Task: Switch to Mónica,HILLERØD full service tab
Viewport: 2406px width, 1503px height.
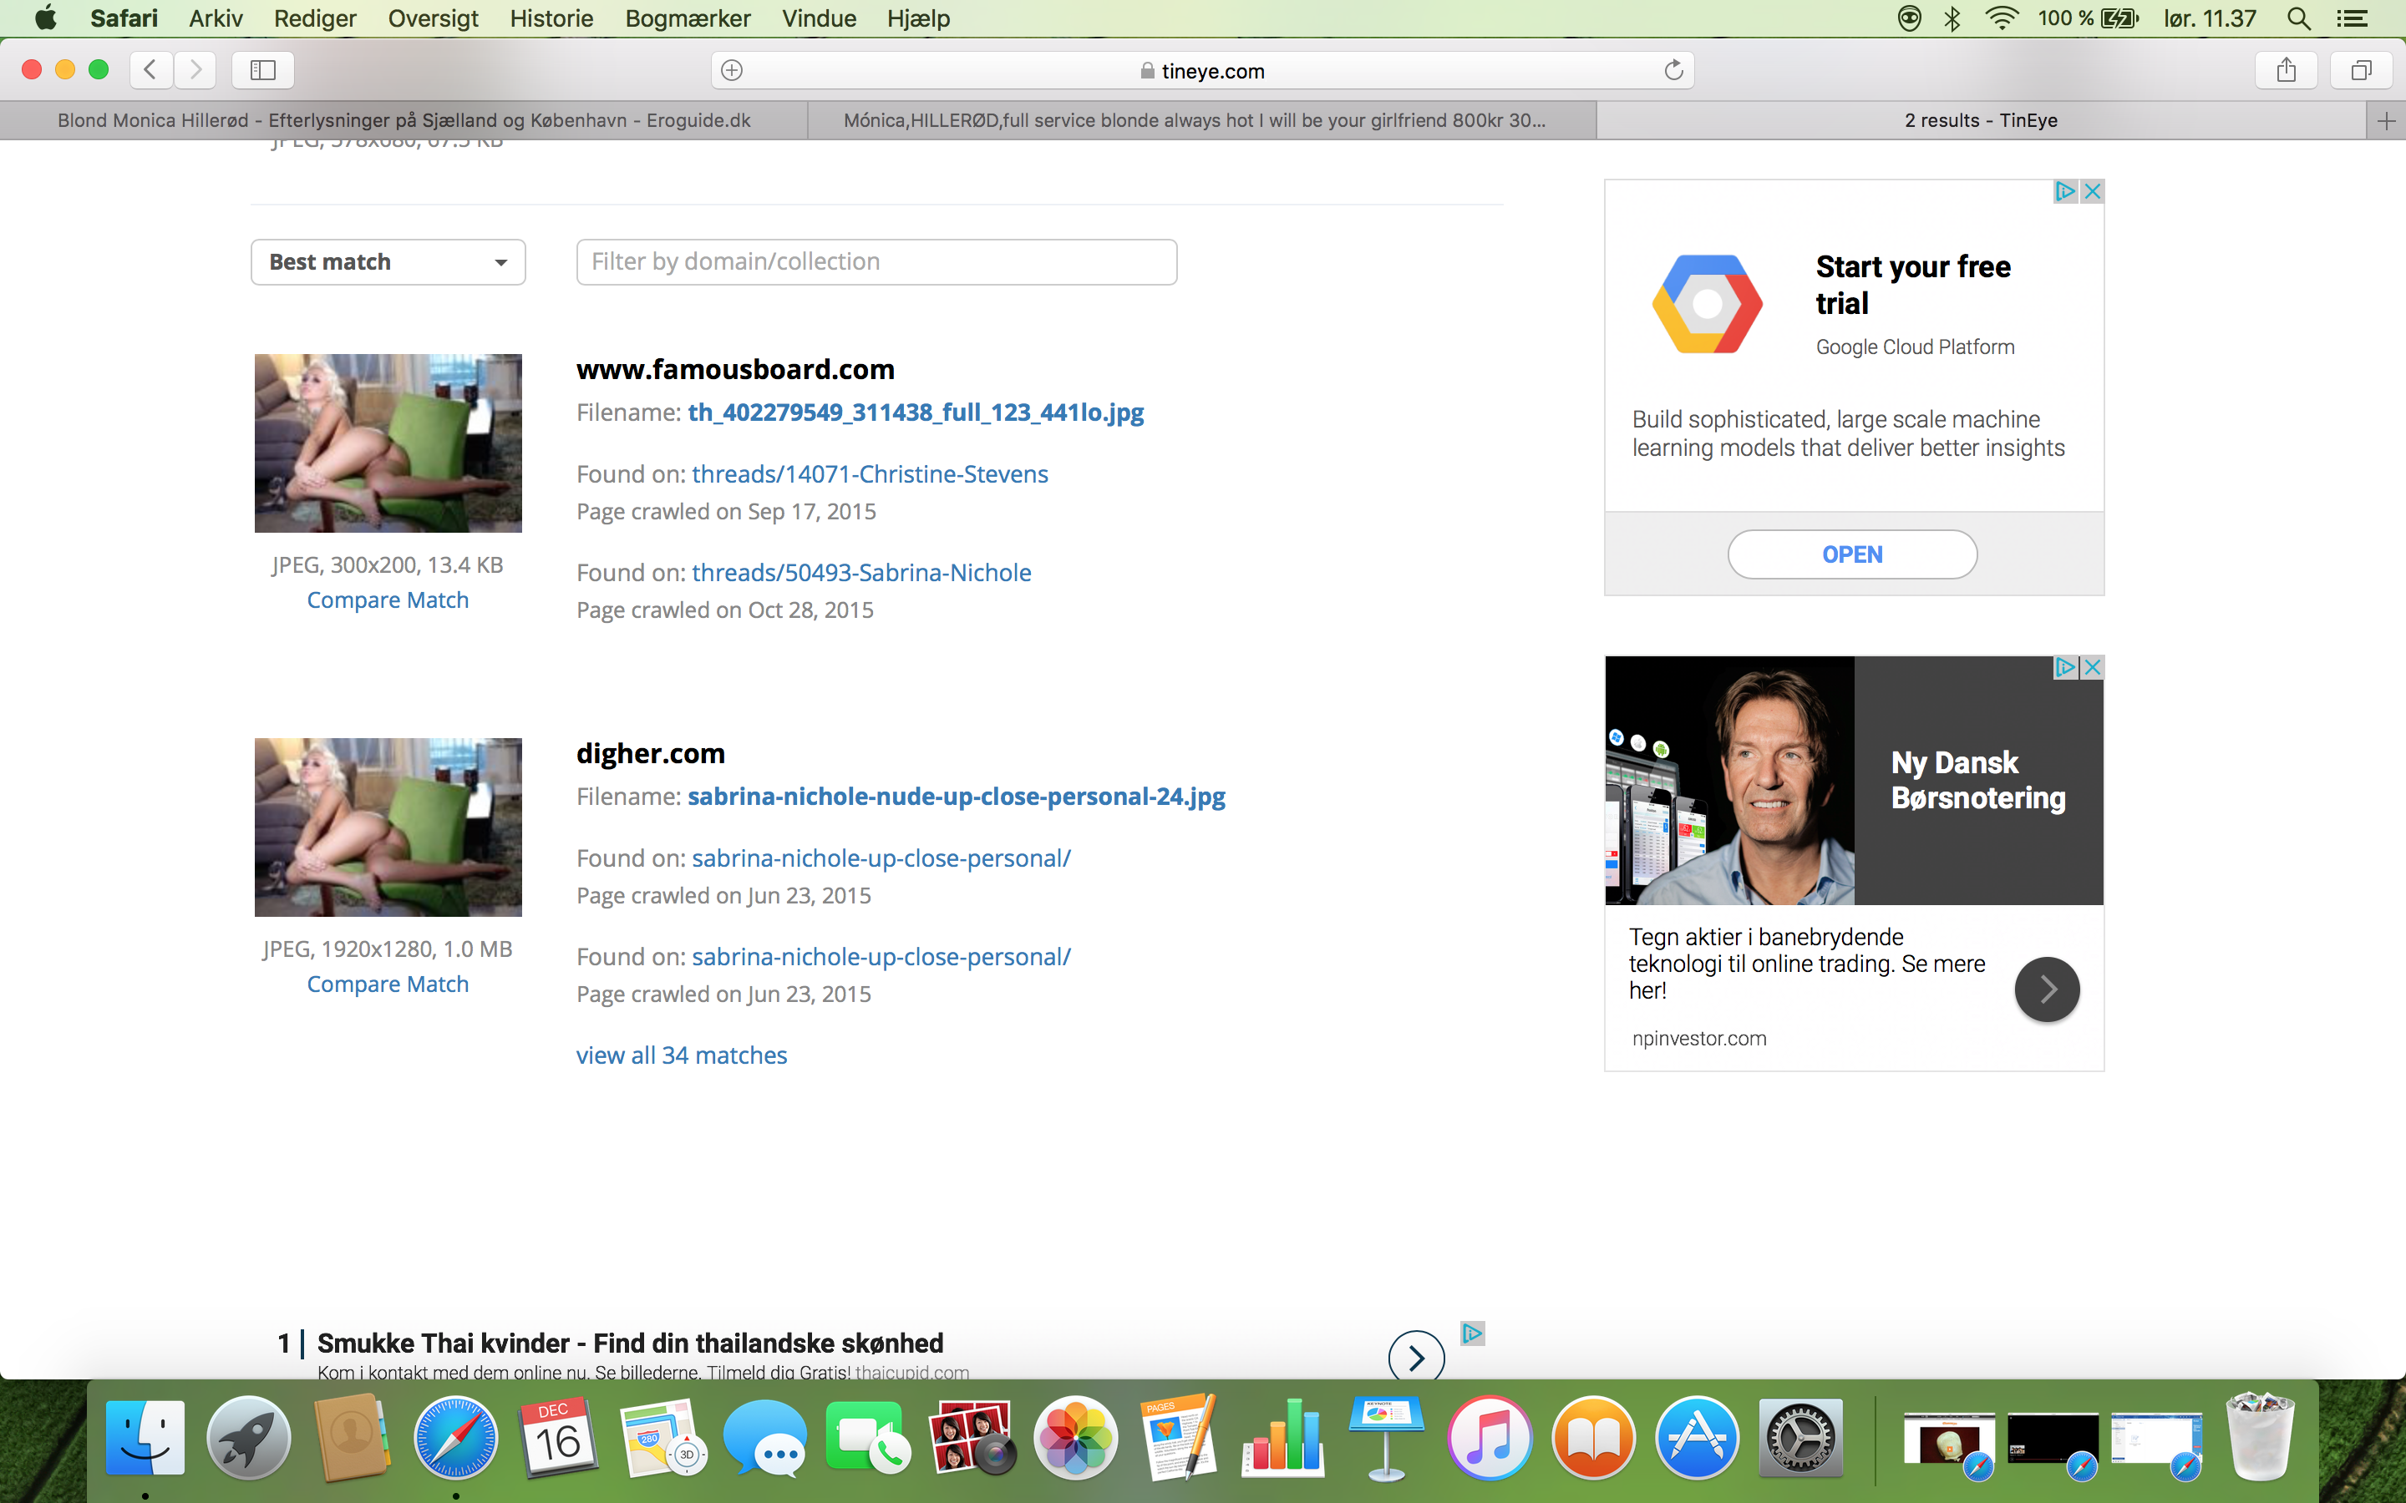Action: pyautogui.click(x=1202, y=120)
